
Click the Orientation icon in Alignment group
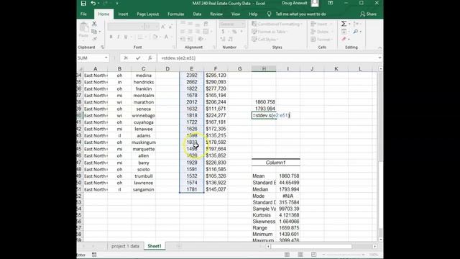[201, 39]
